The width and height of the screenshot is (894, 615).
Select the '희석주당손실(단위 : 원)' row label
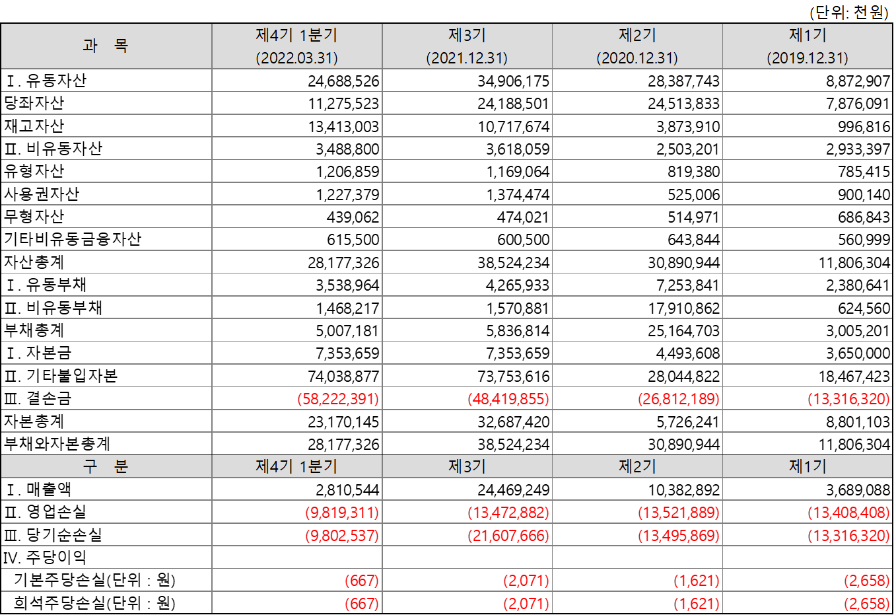94,603
